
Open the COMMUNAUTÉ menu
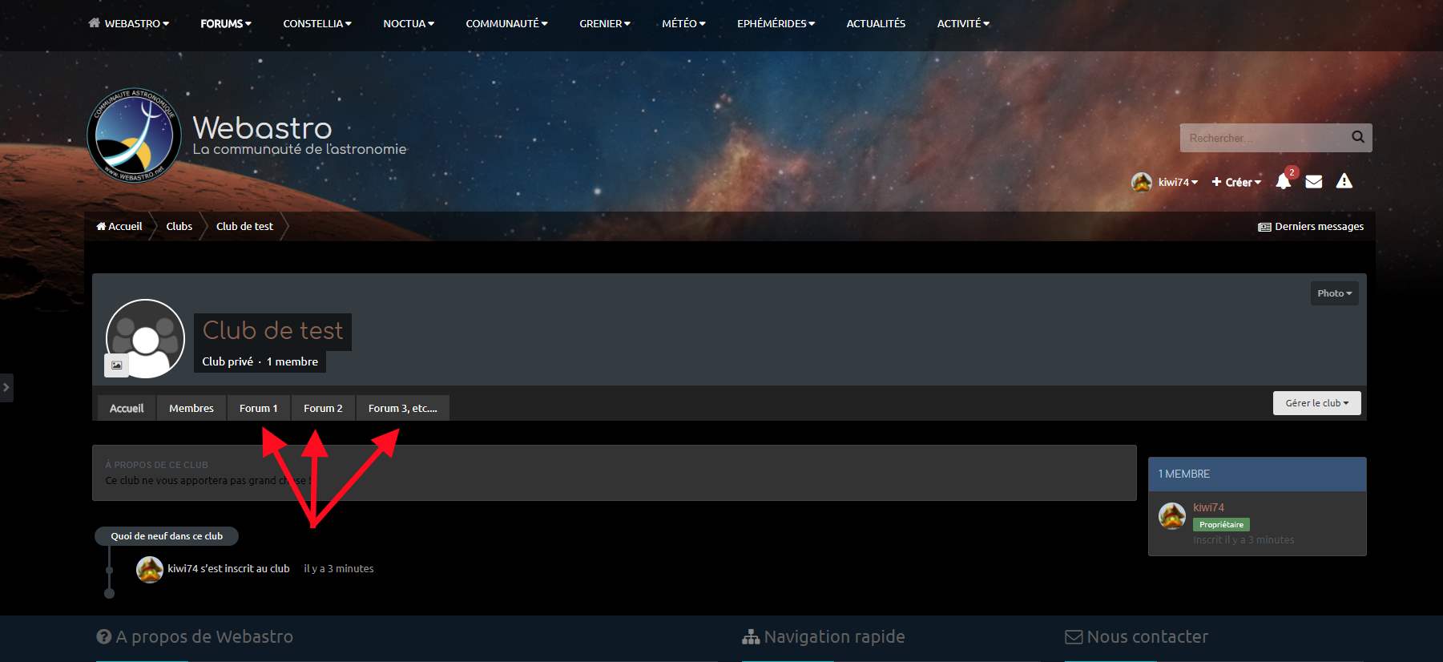pos(507,23)
